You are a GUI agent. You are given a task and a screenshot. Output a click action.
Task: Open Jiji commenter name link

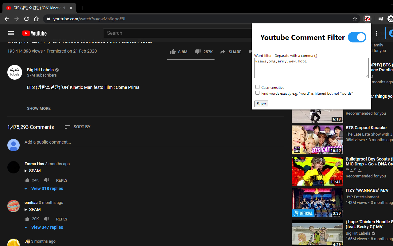(x=27, y=241)
